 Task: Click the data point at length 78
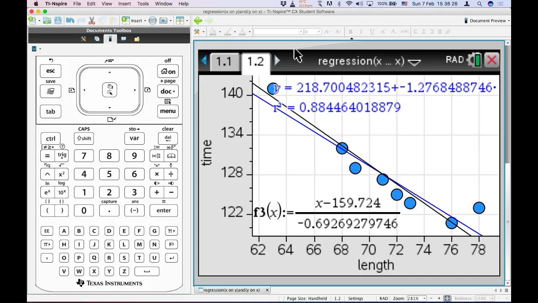[479, 208]
